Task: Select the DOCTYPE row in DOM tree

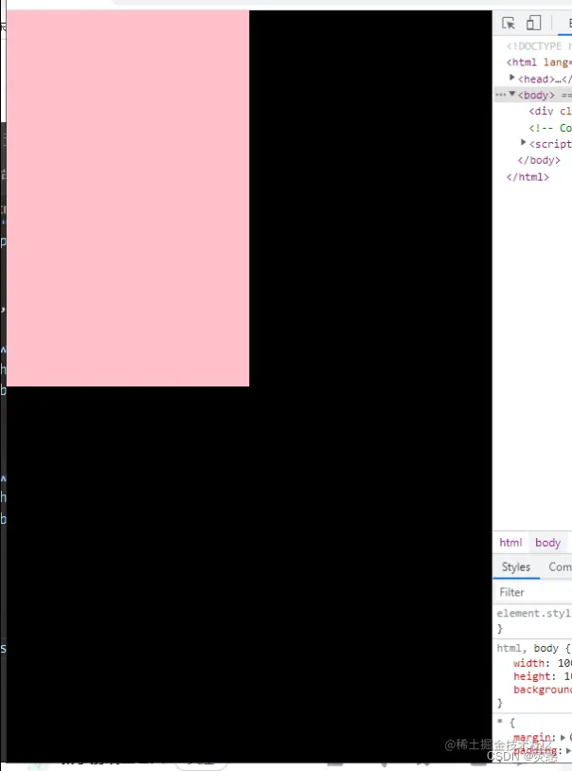Action: click(x=539, y=46)
